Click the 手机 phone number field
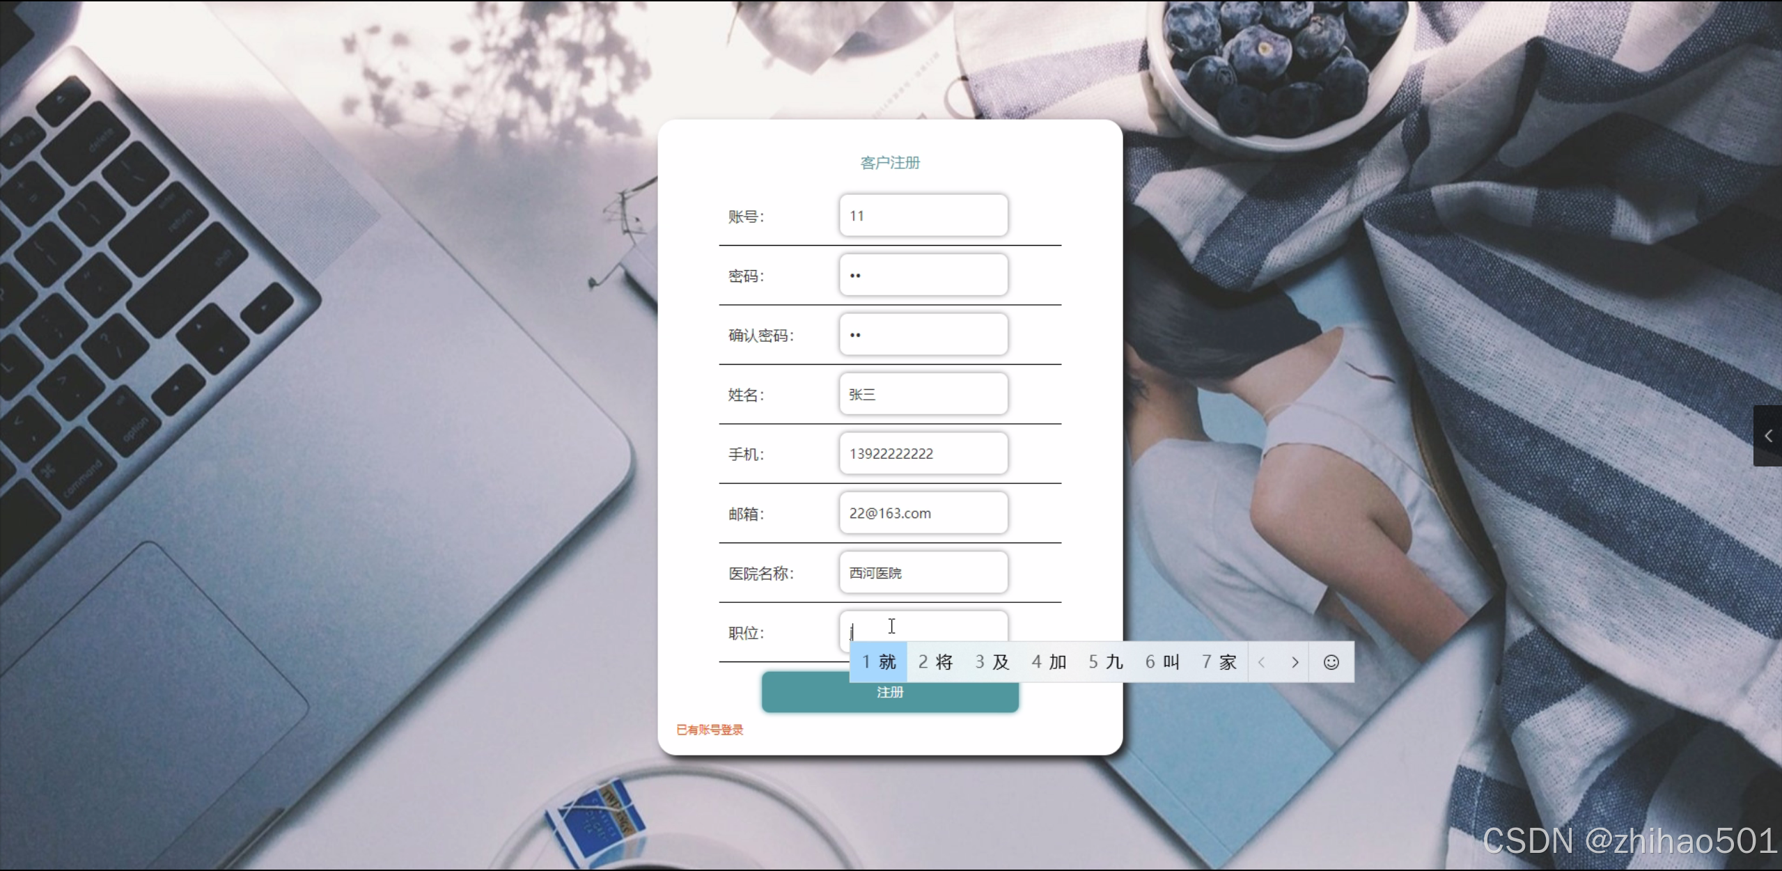1782x871 pixels. [923, 454]
